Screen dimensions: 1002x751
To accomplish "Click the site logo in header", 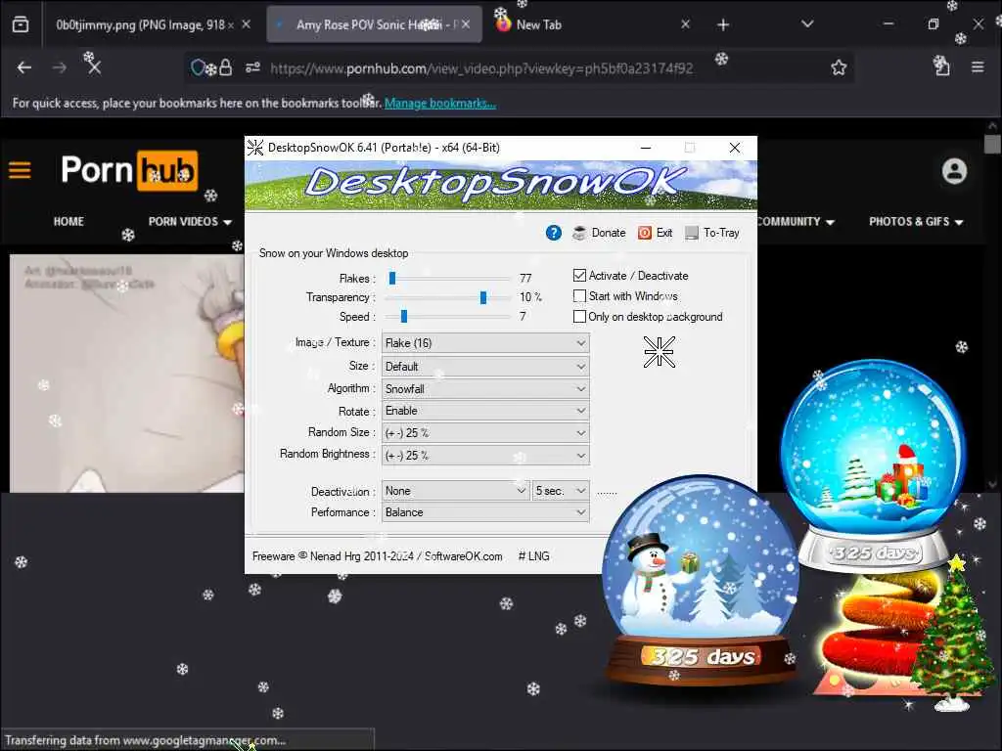I will coord(129,170).
